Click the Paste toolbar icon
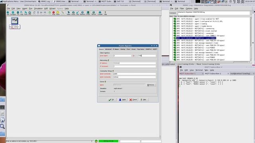255x143 pixels. coord(25,13)
